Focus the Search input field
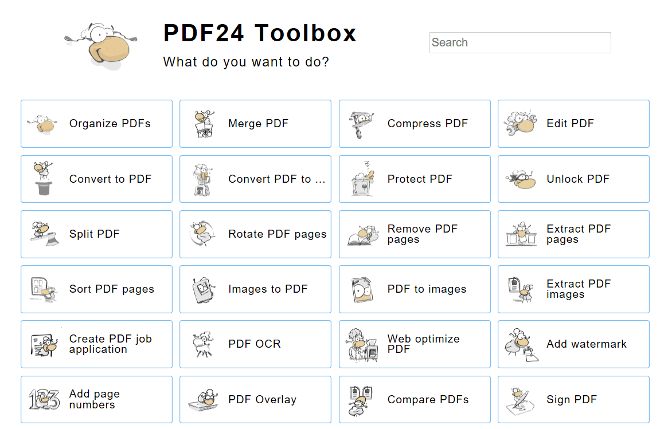This screenshot has height=429, width=664. pyautogui.click(x=520, y=43)
